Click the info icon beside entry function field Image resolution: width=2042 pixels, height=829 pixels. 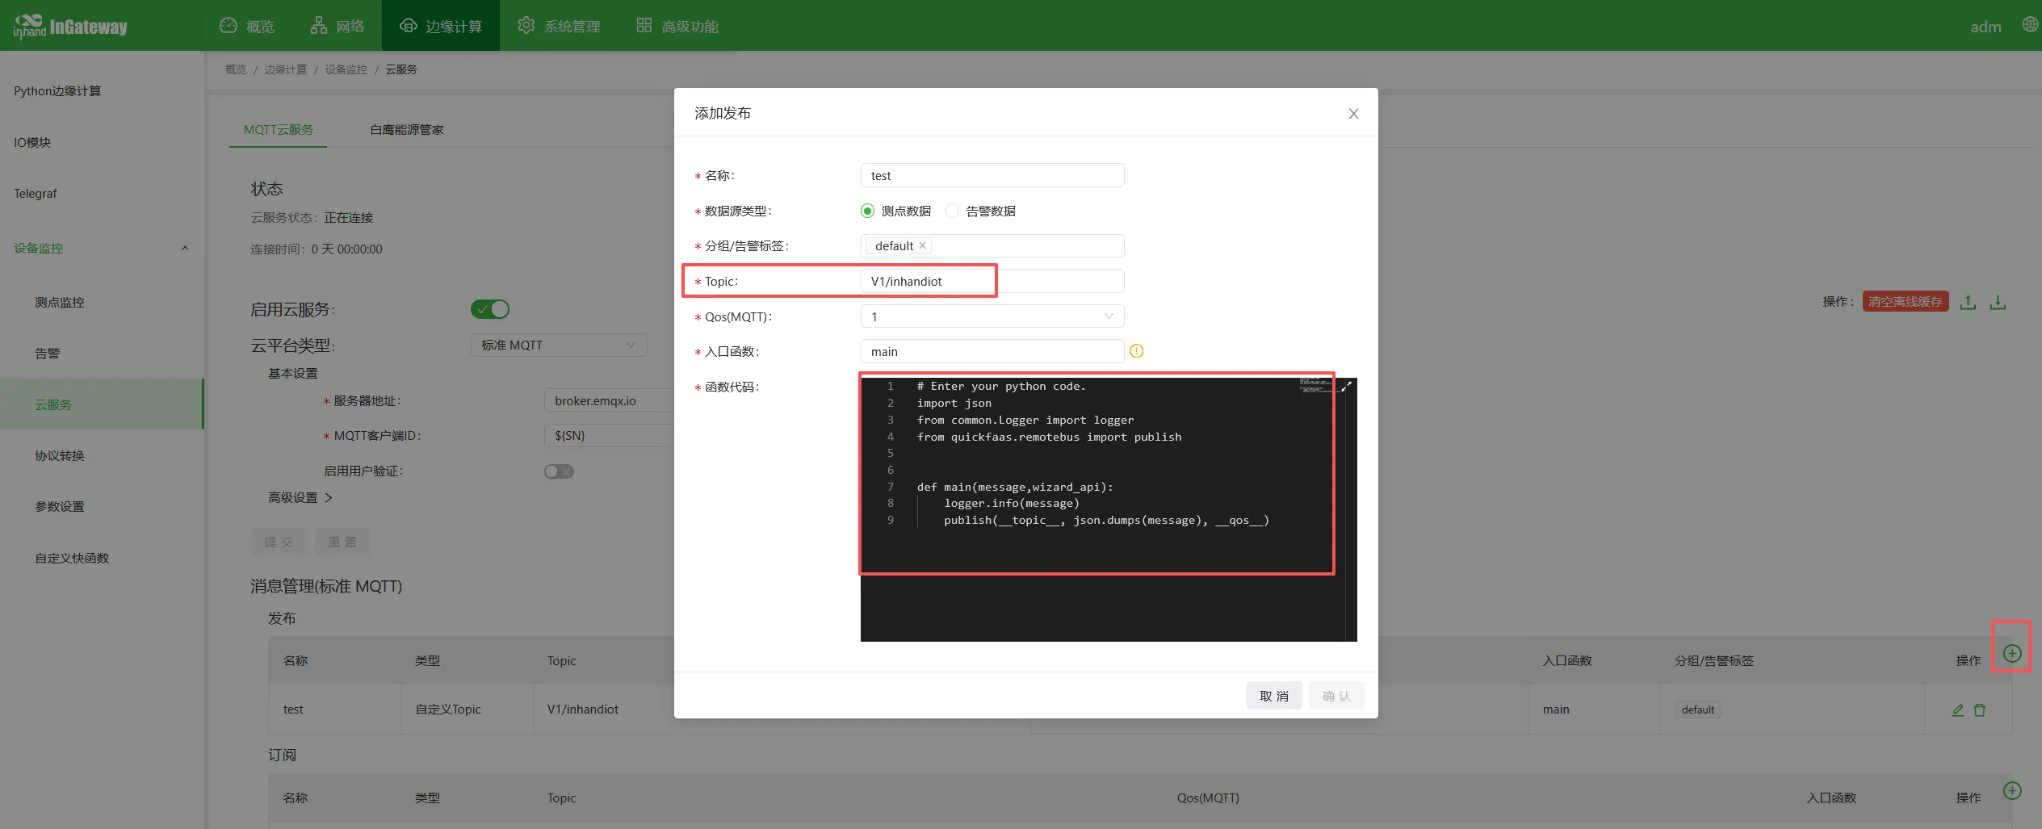pyautogui.click(x=1136, y=351)
